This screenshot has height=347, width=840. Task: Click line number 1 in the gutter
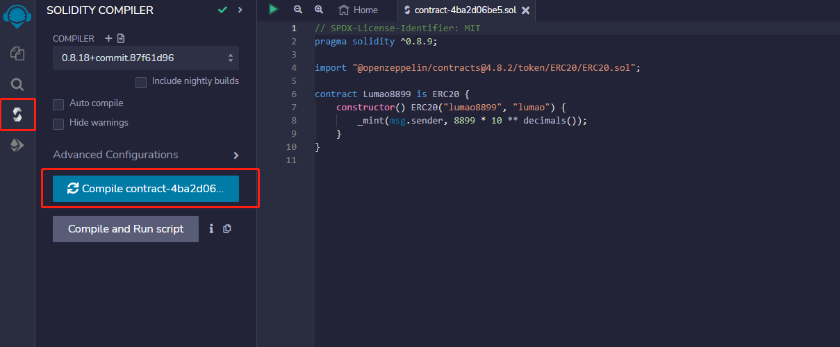[x=294, y=28]
